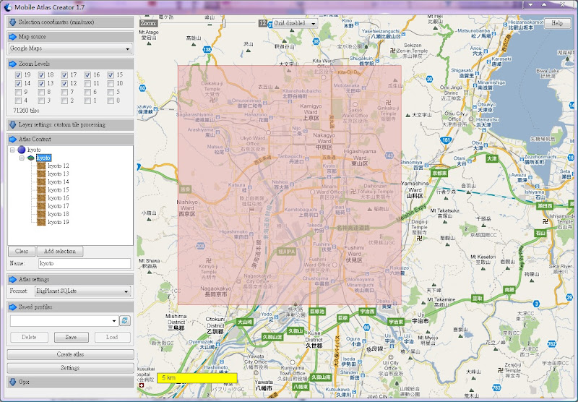Select the highlighted kyoto layer entry

pos(43,158)
